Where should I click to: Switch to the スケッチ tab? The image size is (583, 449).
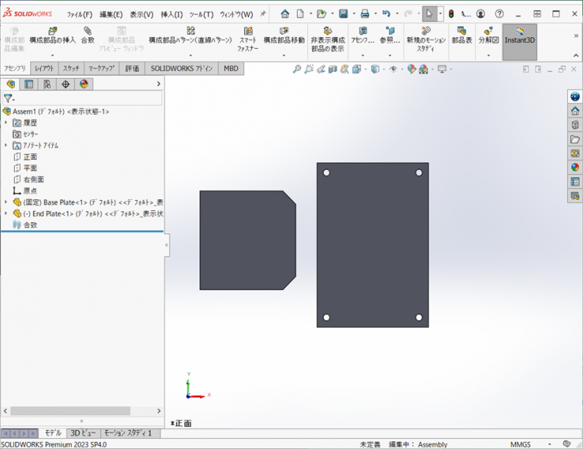[x=71, y=69]
